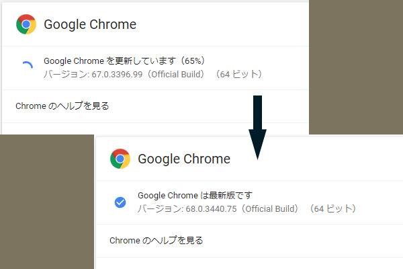This screenshot has height=269, width=403.
Task: Click the Chrome logo in the updating panel
Action: 26,25
